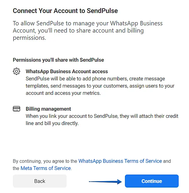Image resolution: width=189 pixels, height=193 pixels.
Task: Select the "Billing management" permission title
Action: pos(48,109)
